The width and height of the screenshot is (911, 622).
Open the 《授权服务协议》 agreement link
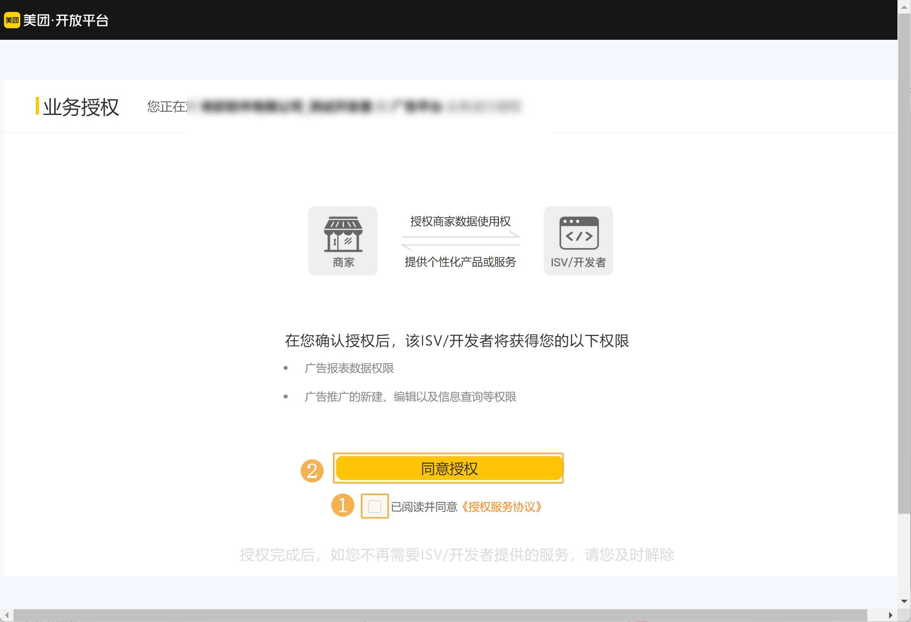[502, 507]
